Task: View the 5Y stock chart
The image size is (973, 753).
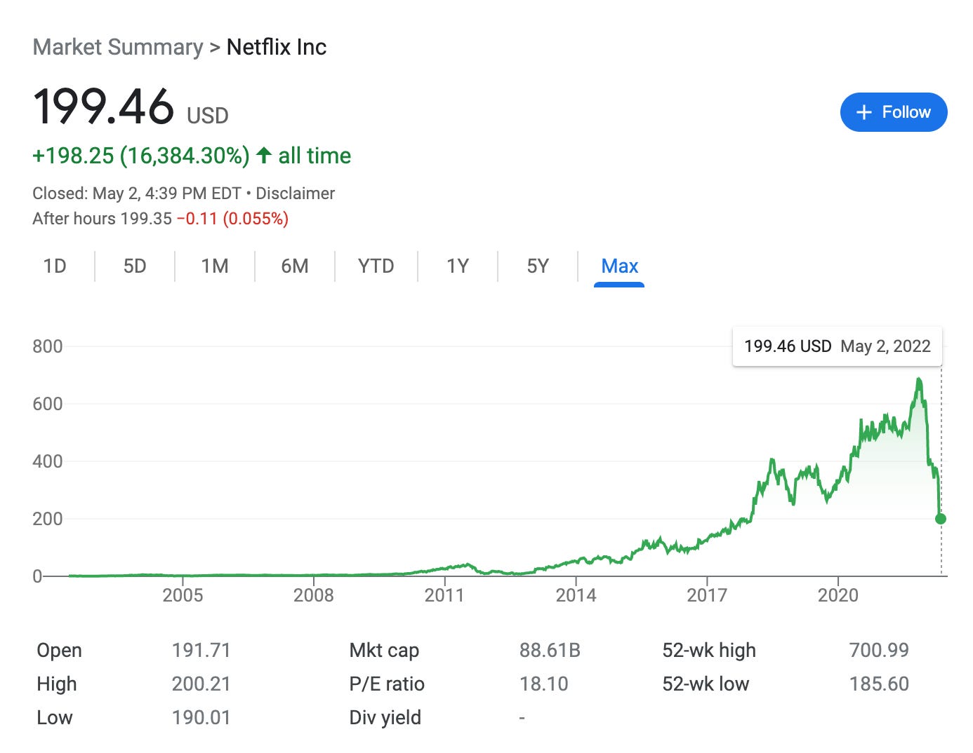Action: click(537, 266)
